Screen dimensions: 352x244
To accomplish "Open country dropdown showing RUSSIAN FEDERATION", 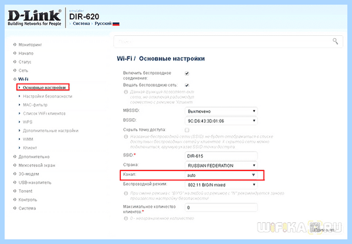I will 221,166.
